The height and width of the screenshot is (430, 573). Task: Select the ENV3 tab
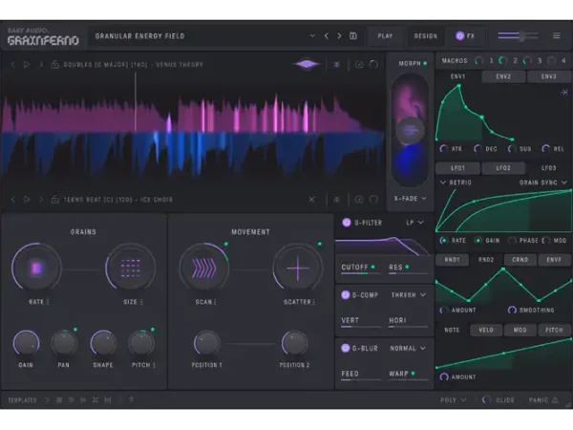click(x=549, y=76)
